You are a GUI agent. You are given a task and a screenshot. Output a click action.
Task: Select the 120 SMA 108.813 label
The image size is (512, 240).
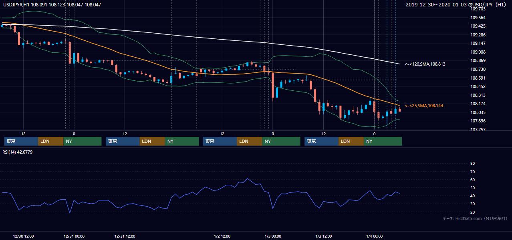click(x=425, y=64)
